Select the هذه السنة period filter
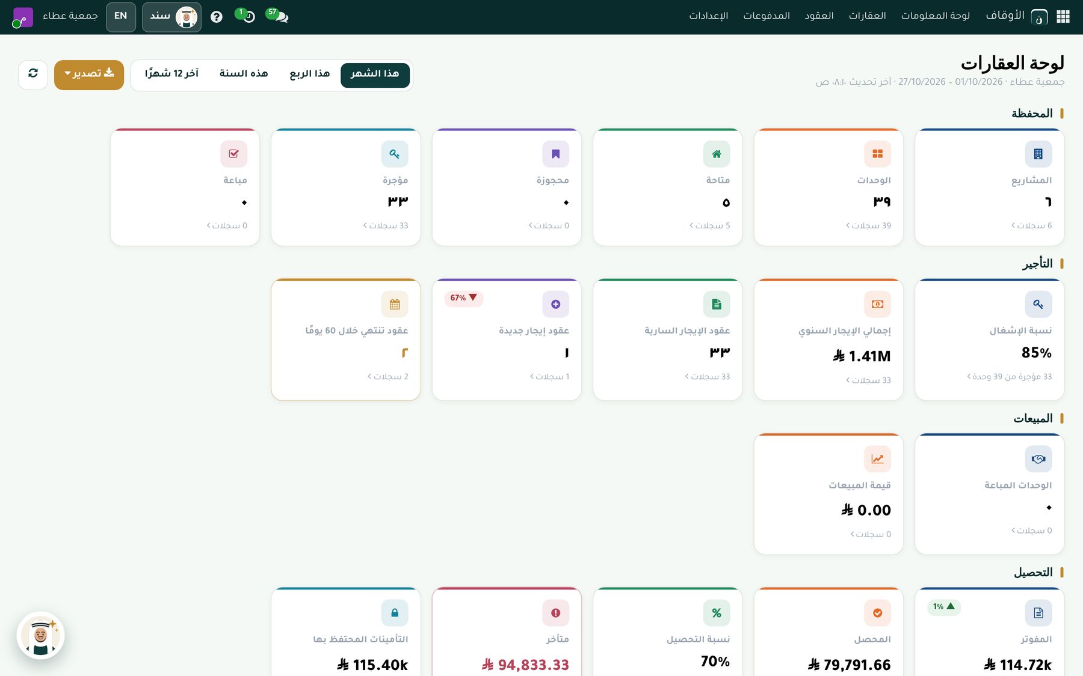 (x=244, y=75)
